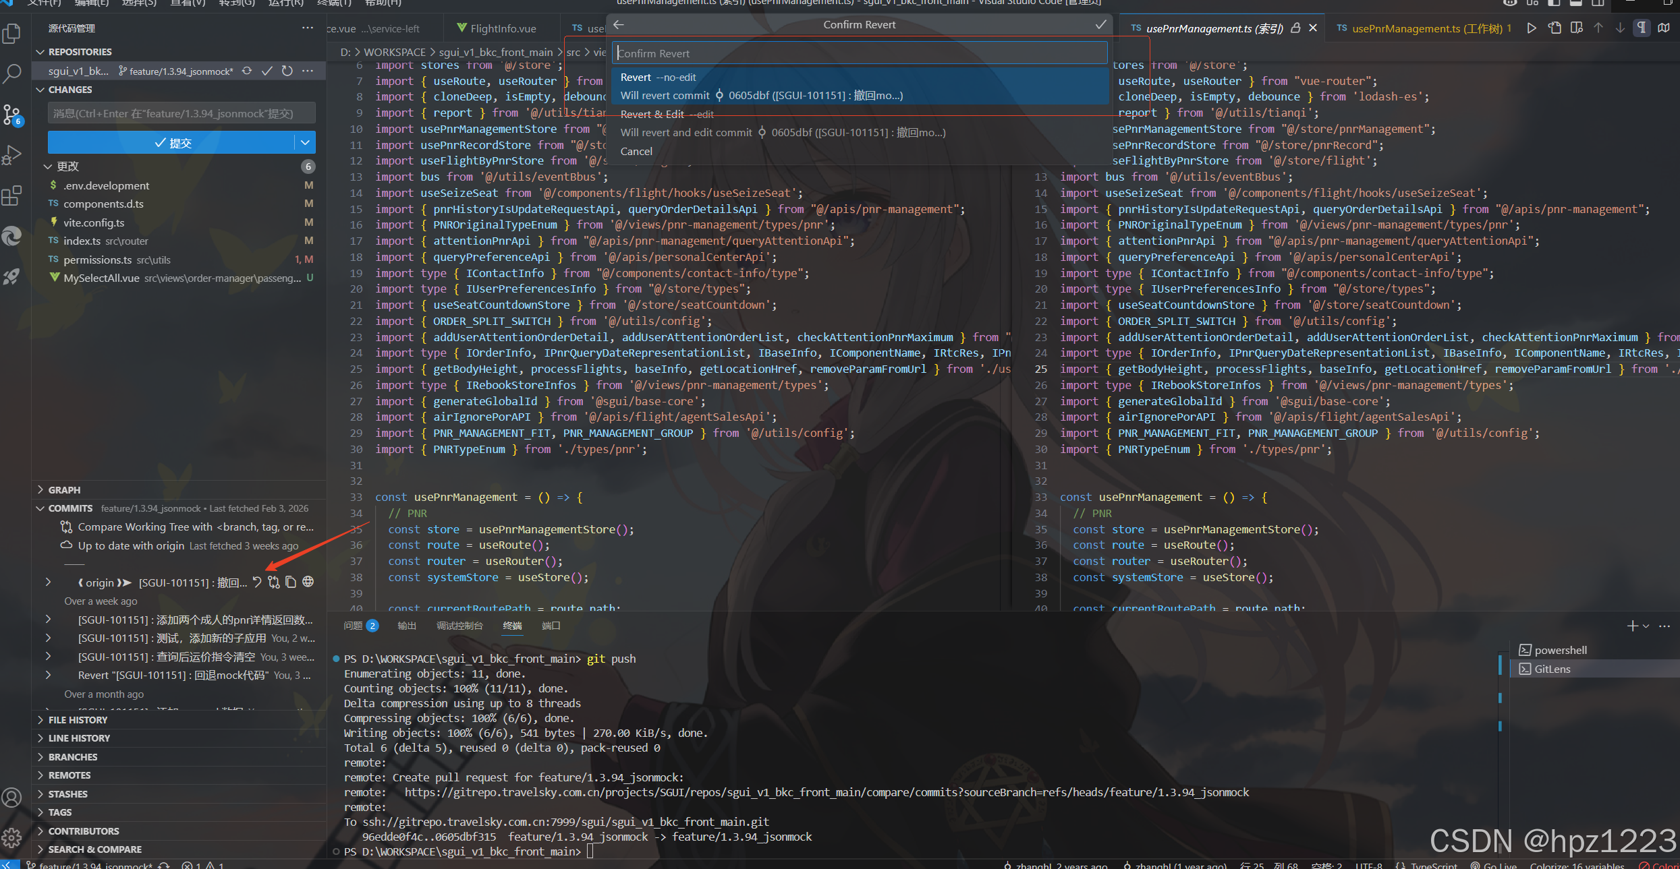Open the new terminal dropdown arrow
Image resolution: width=1680 pixels, height=869 pixels.
[x=1646, y=626]
